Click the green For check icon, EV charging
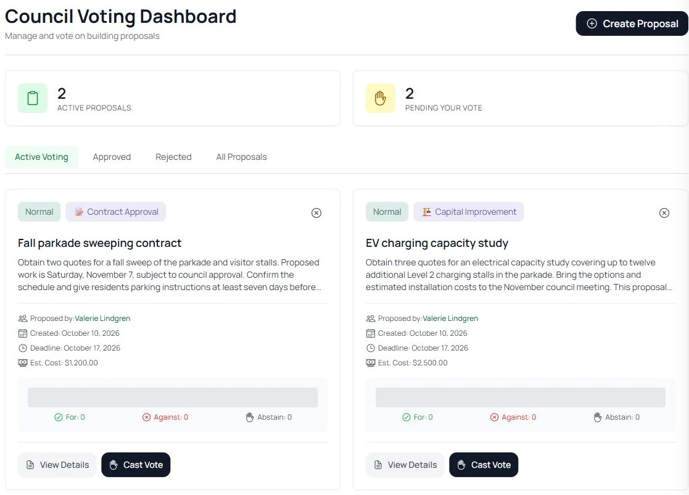 point(406,417)
